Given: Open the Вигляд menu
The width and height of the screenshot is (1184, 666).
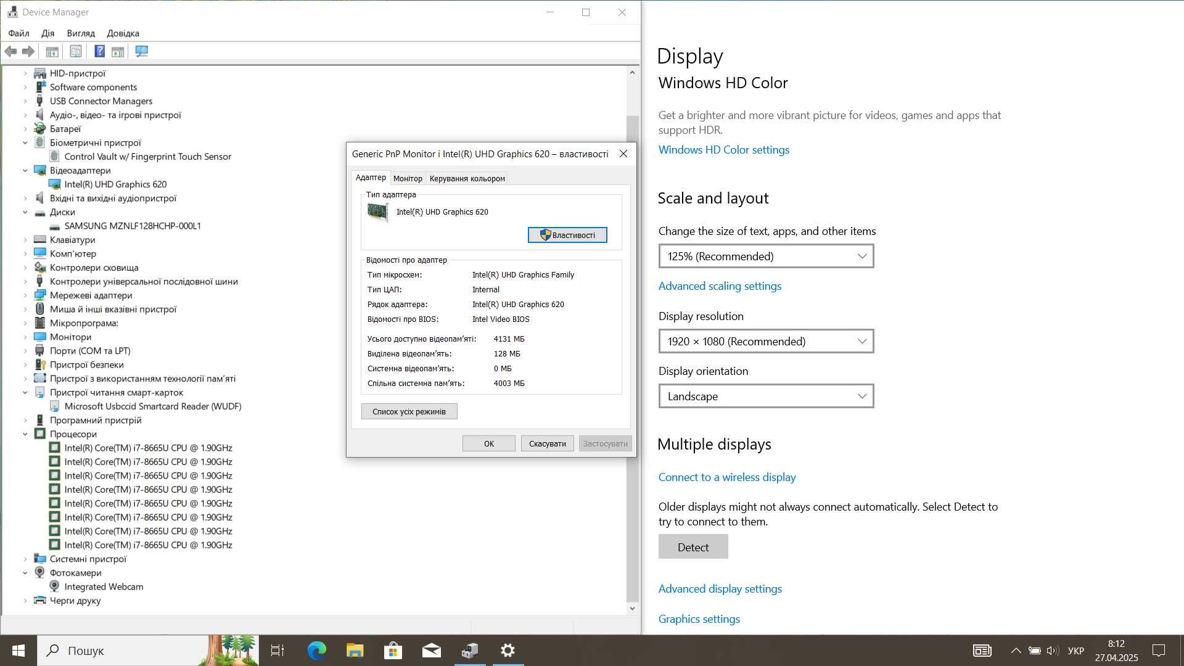Looking at the screenshot, I should click(81, 33).
